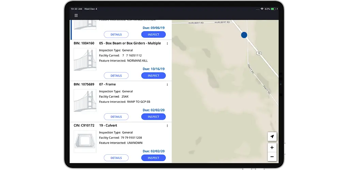Select 'BIN: 1004160' label

click(x=84, y=43)
